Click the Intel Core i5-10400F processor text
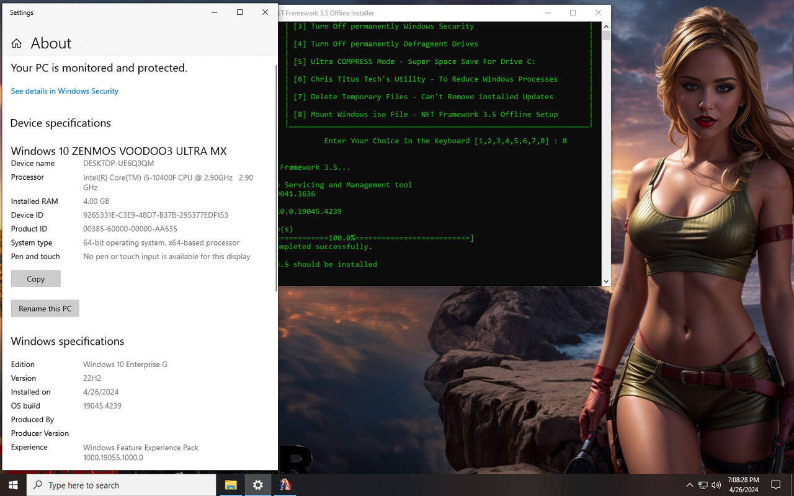 pyautogui.click(x=168, y=182)
